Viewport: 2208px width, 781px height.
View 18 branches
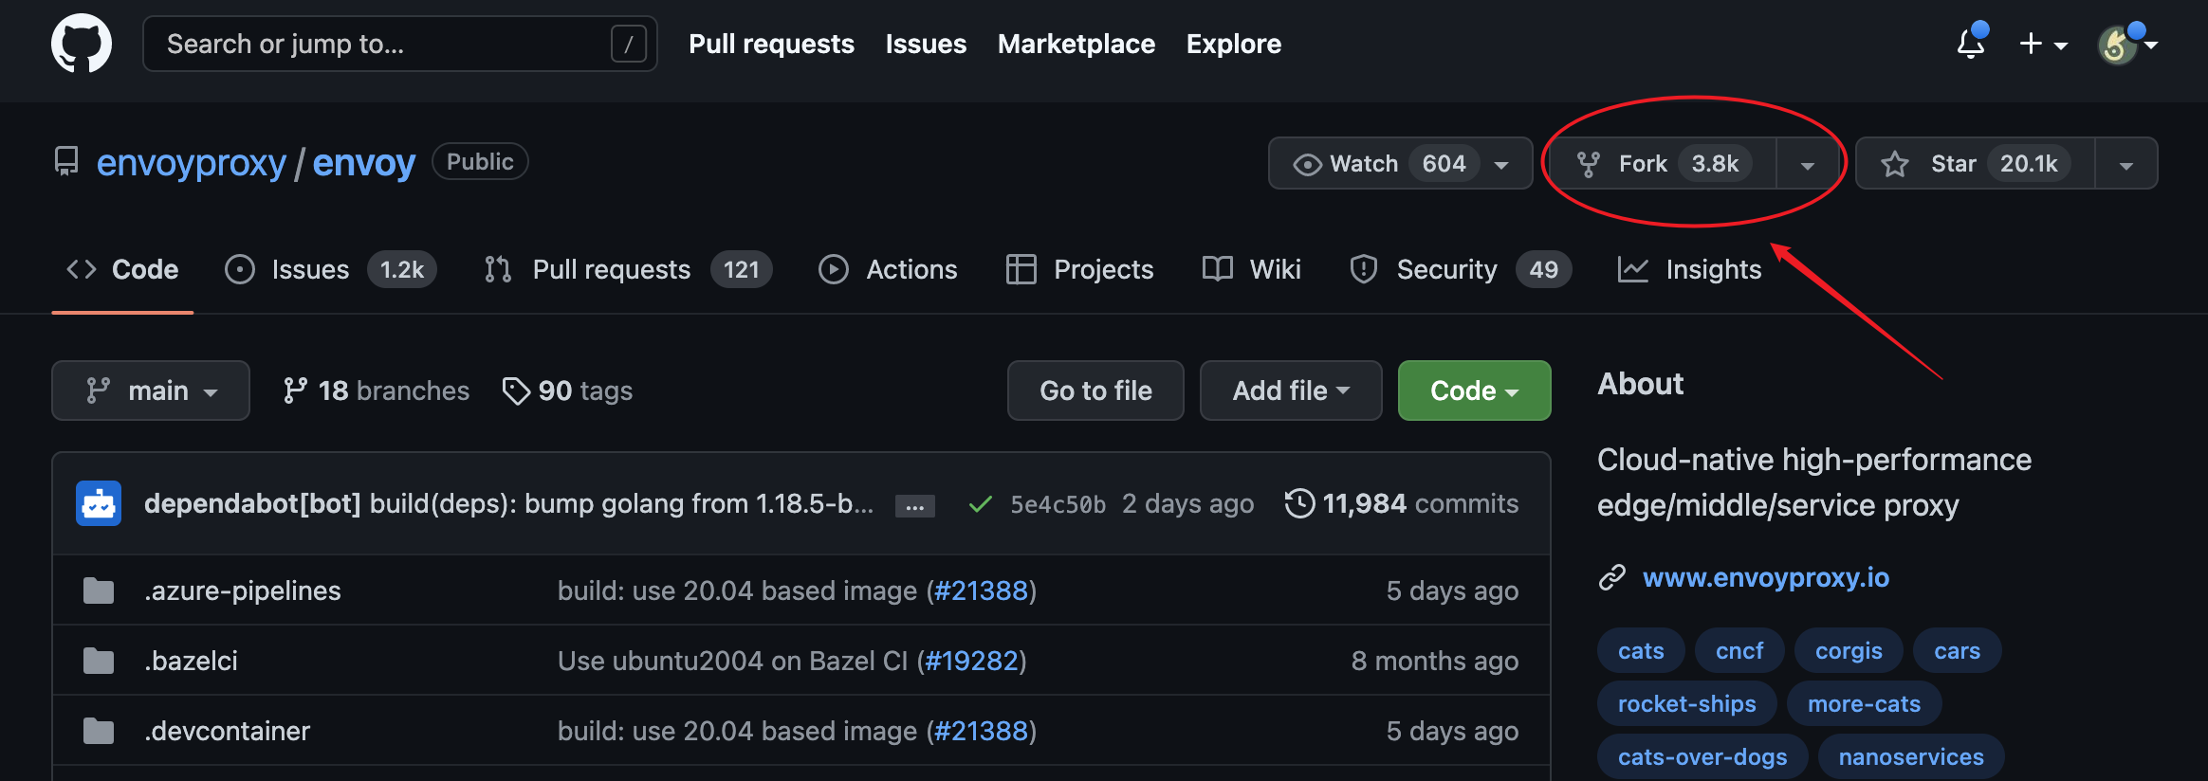377,390
